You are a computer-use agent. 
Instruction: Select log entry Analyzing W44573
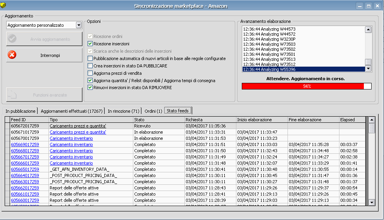(304, 29)
